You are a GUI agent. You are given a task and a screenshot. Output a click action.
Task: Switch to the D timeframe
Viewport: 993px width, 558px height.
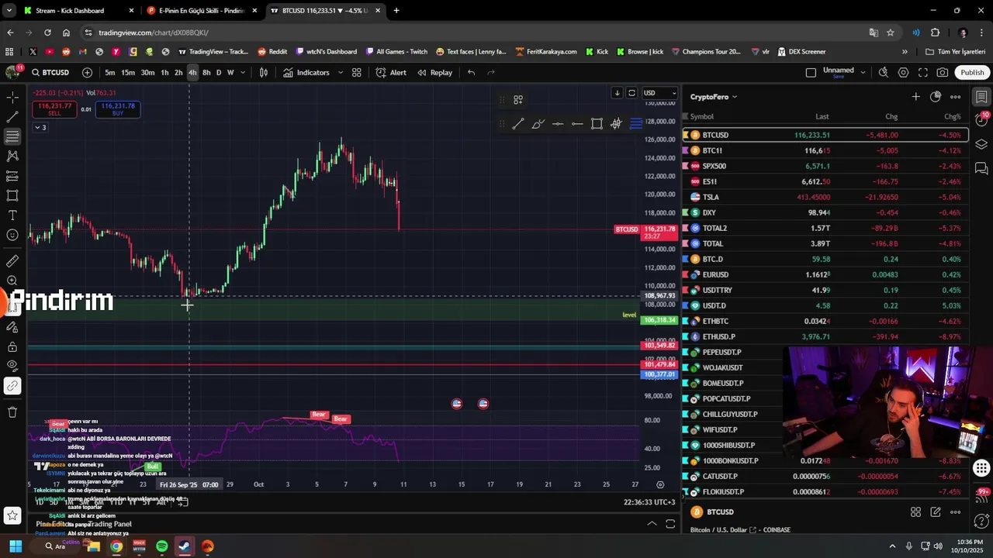[x=219, y=72]
